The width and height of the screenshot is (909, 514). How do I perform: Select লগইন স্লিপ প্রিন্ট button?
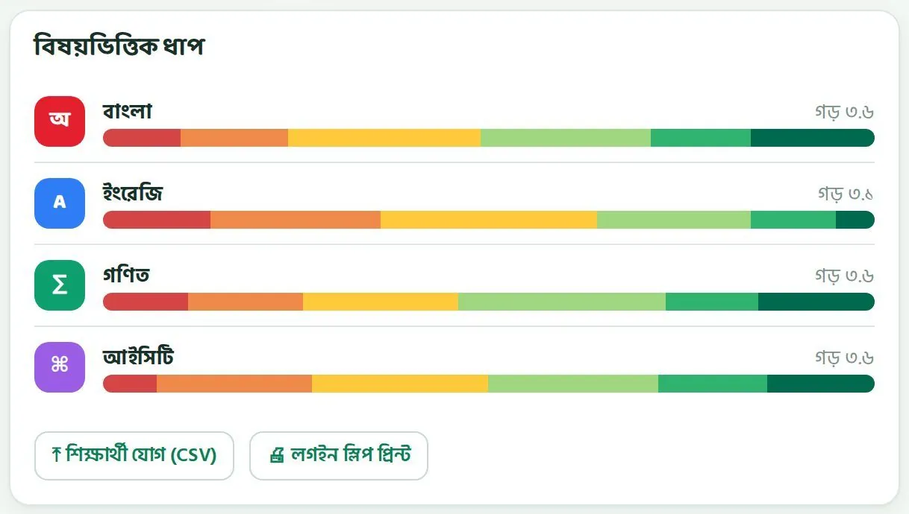click(x=339, y=456)
